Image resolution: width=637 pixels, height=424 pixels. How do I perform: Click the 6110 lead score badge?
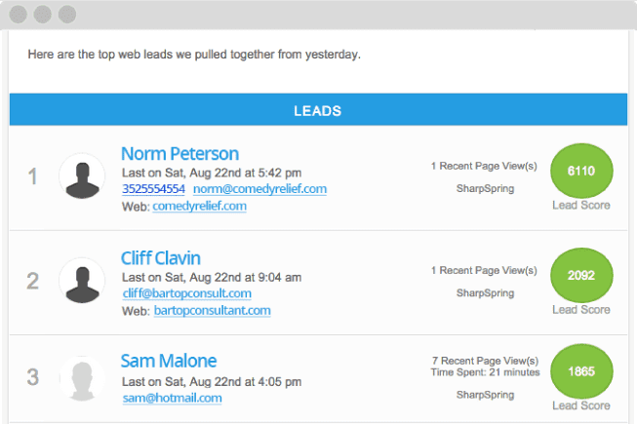(x=581, y=171)
